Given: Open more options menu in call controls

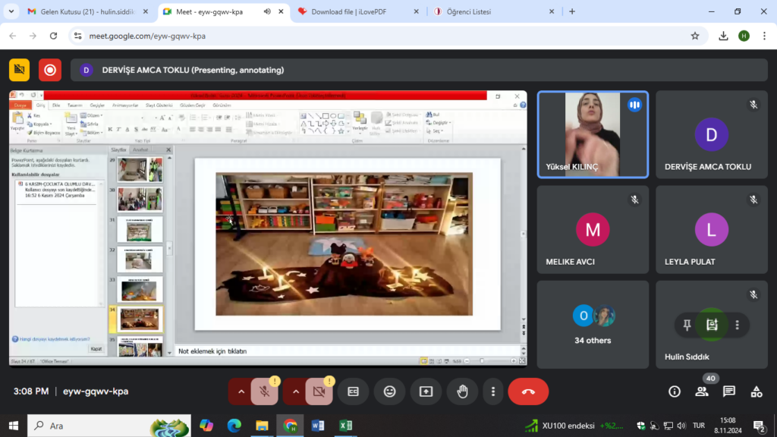Looking at the screenshot, I should (x=493, y=391).
